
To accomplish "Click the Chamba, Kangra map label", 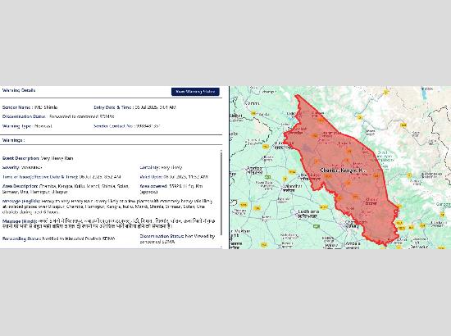I will pyautogui.click(x=343, y=170).
